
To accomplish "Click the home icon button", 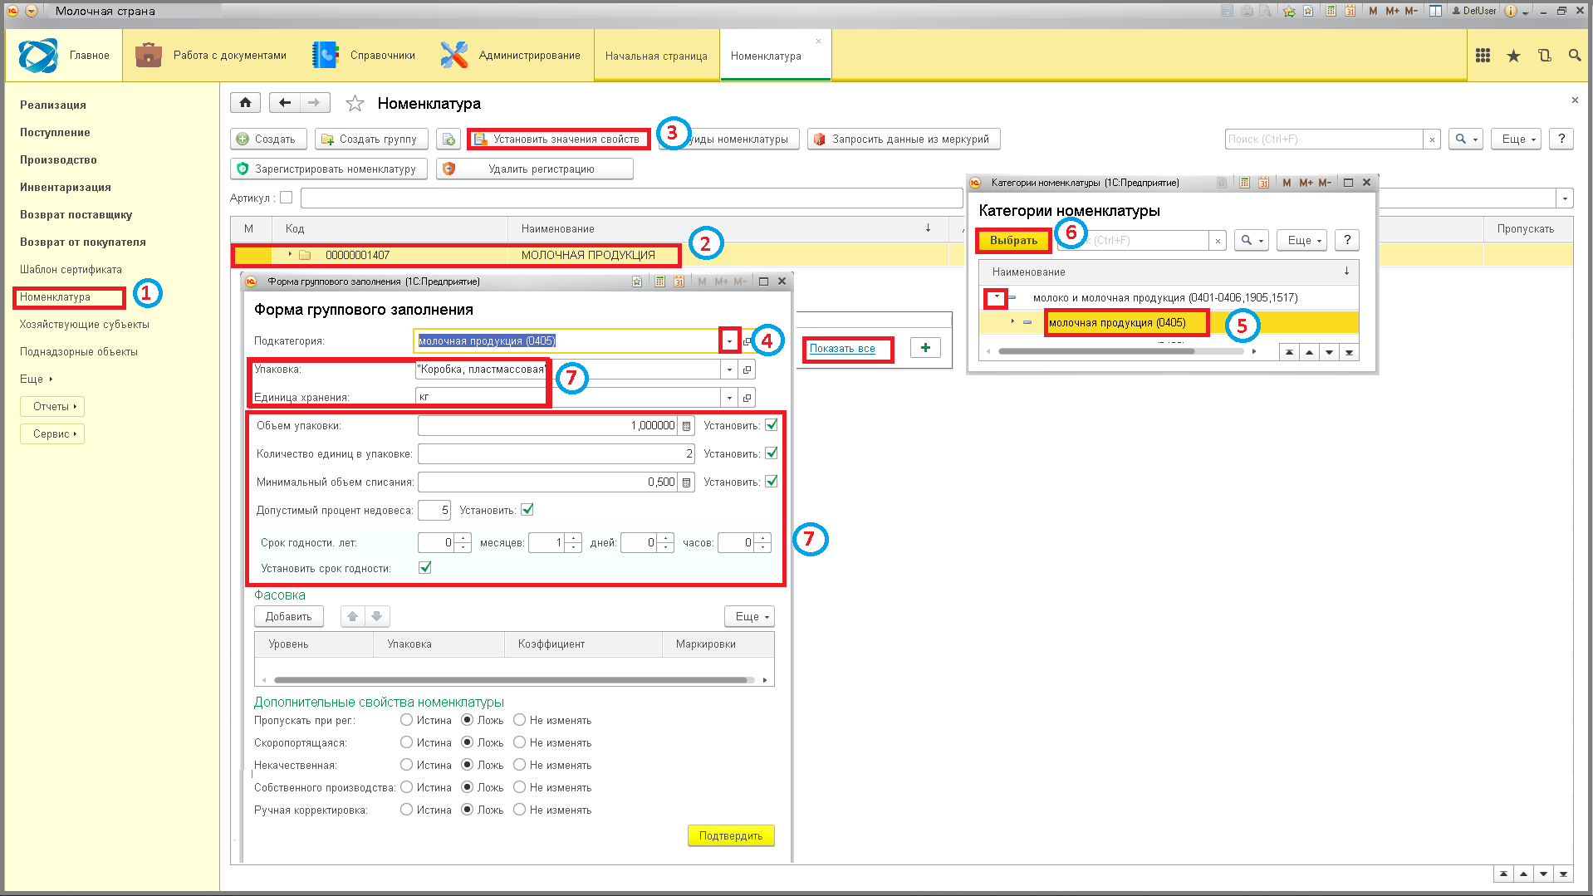I will tap(245, 103).
